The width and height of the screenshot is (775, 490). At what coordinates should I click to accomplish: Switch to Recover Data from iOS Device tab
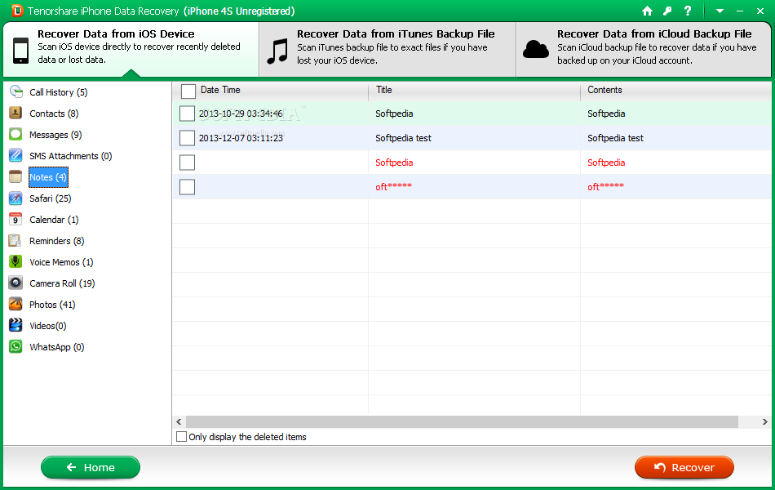tap(131, 49)
